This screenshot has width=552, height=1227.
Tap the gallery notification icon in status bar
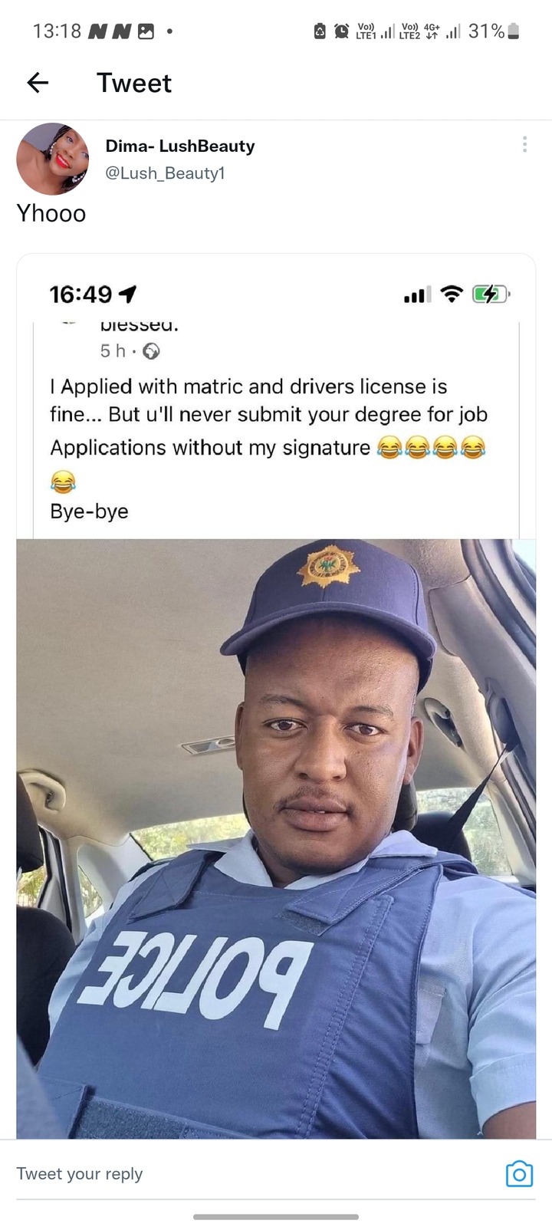coord(146,31)
